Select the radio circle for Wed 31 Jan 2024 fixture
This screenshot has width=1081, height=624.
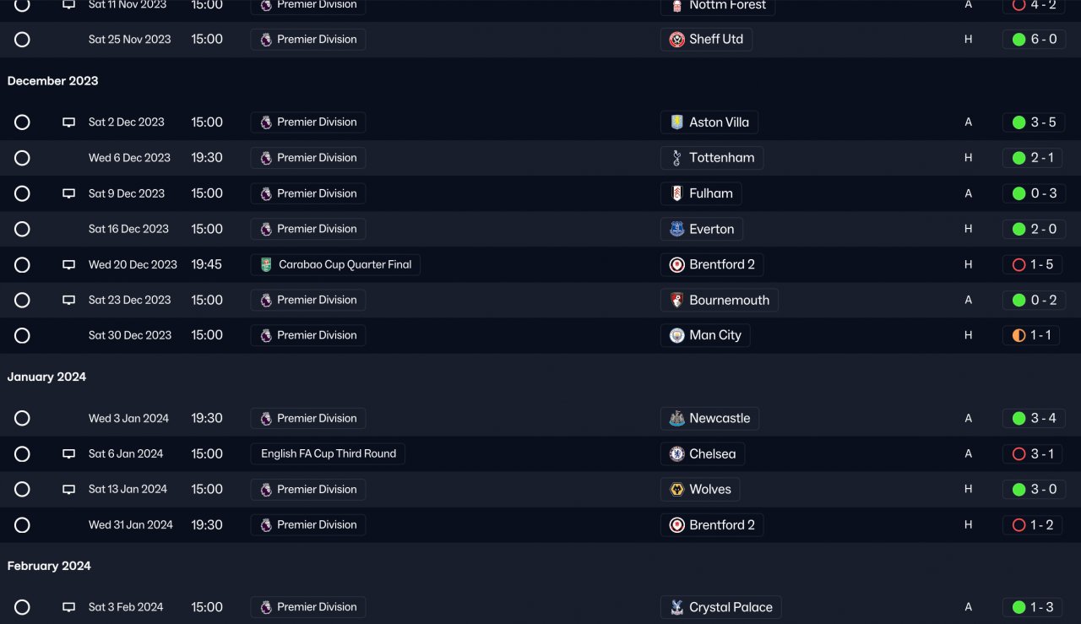(22, 524)
